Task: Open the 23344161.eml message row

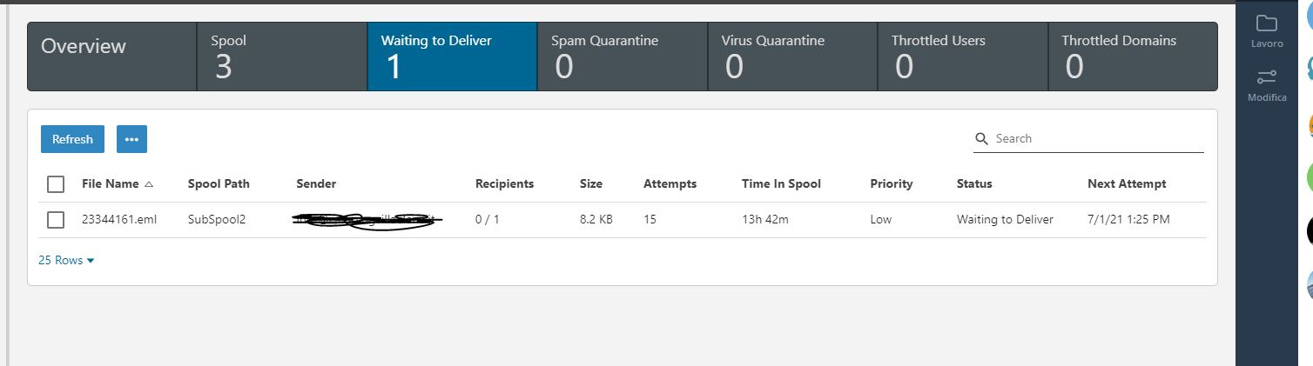Action: (119, 220)
